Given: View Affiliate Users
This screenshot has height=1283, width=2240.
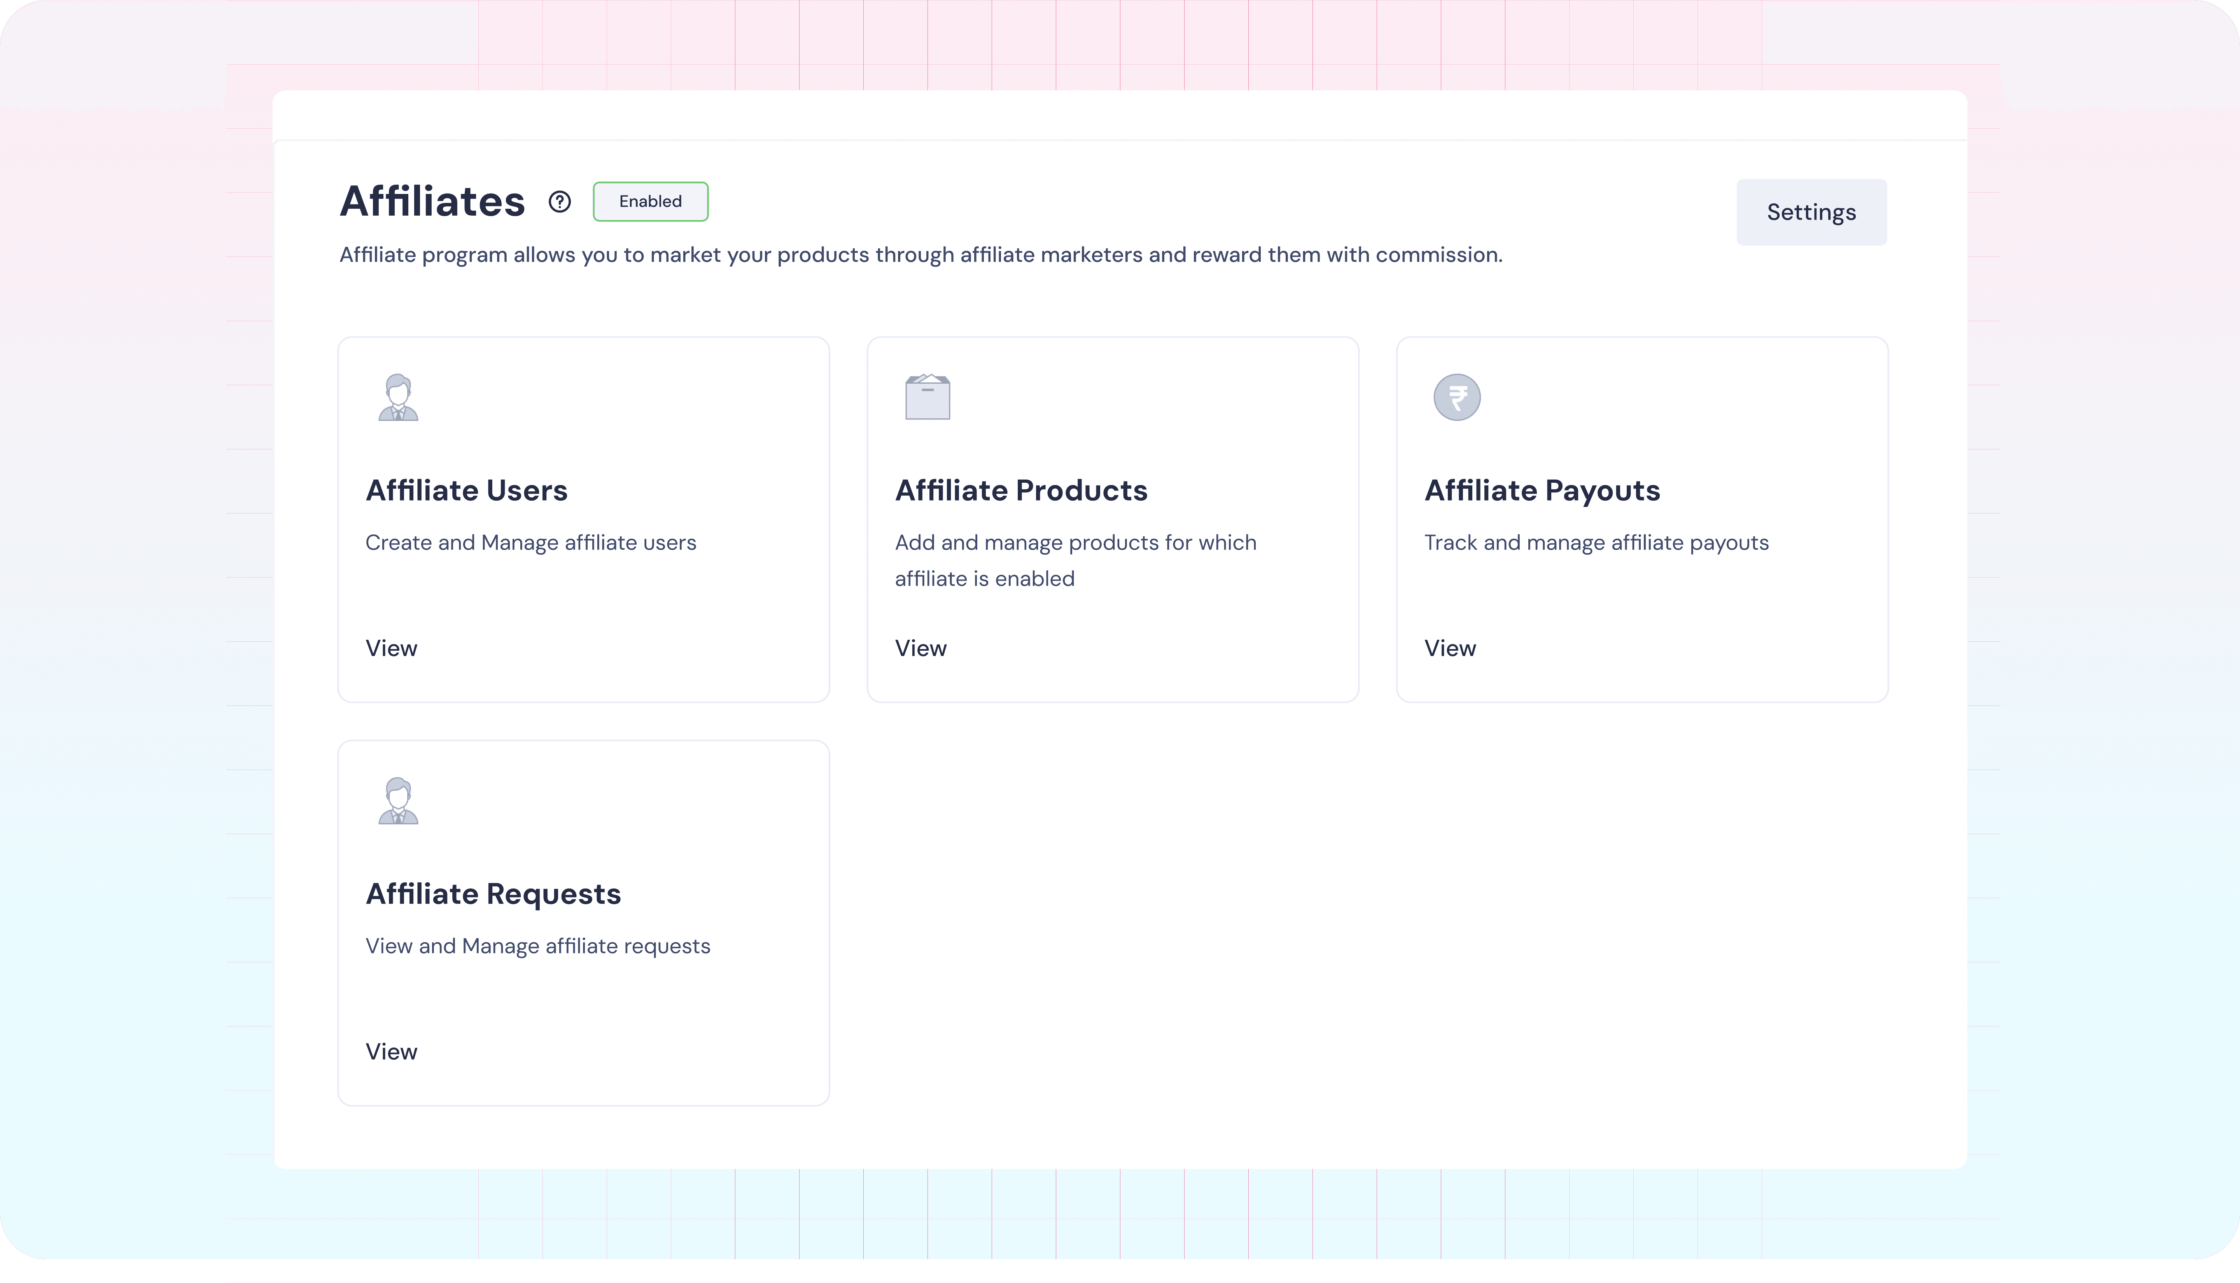Looking at the screenshot, I should pyautogui.click(x=391, y=649).
